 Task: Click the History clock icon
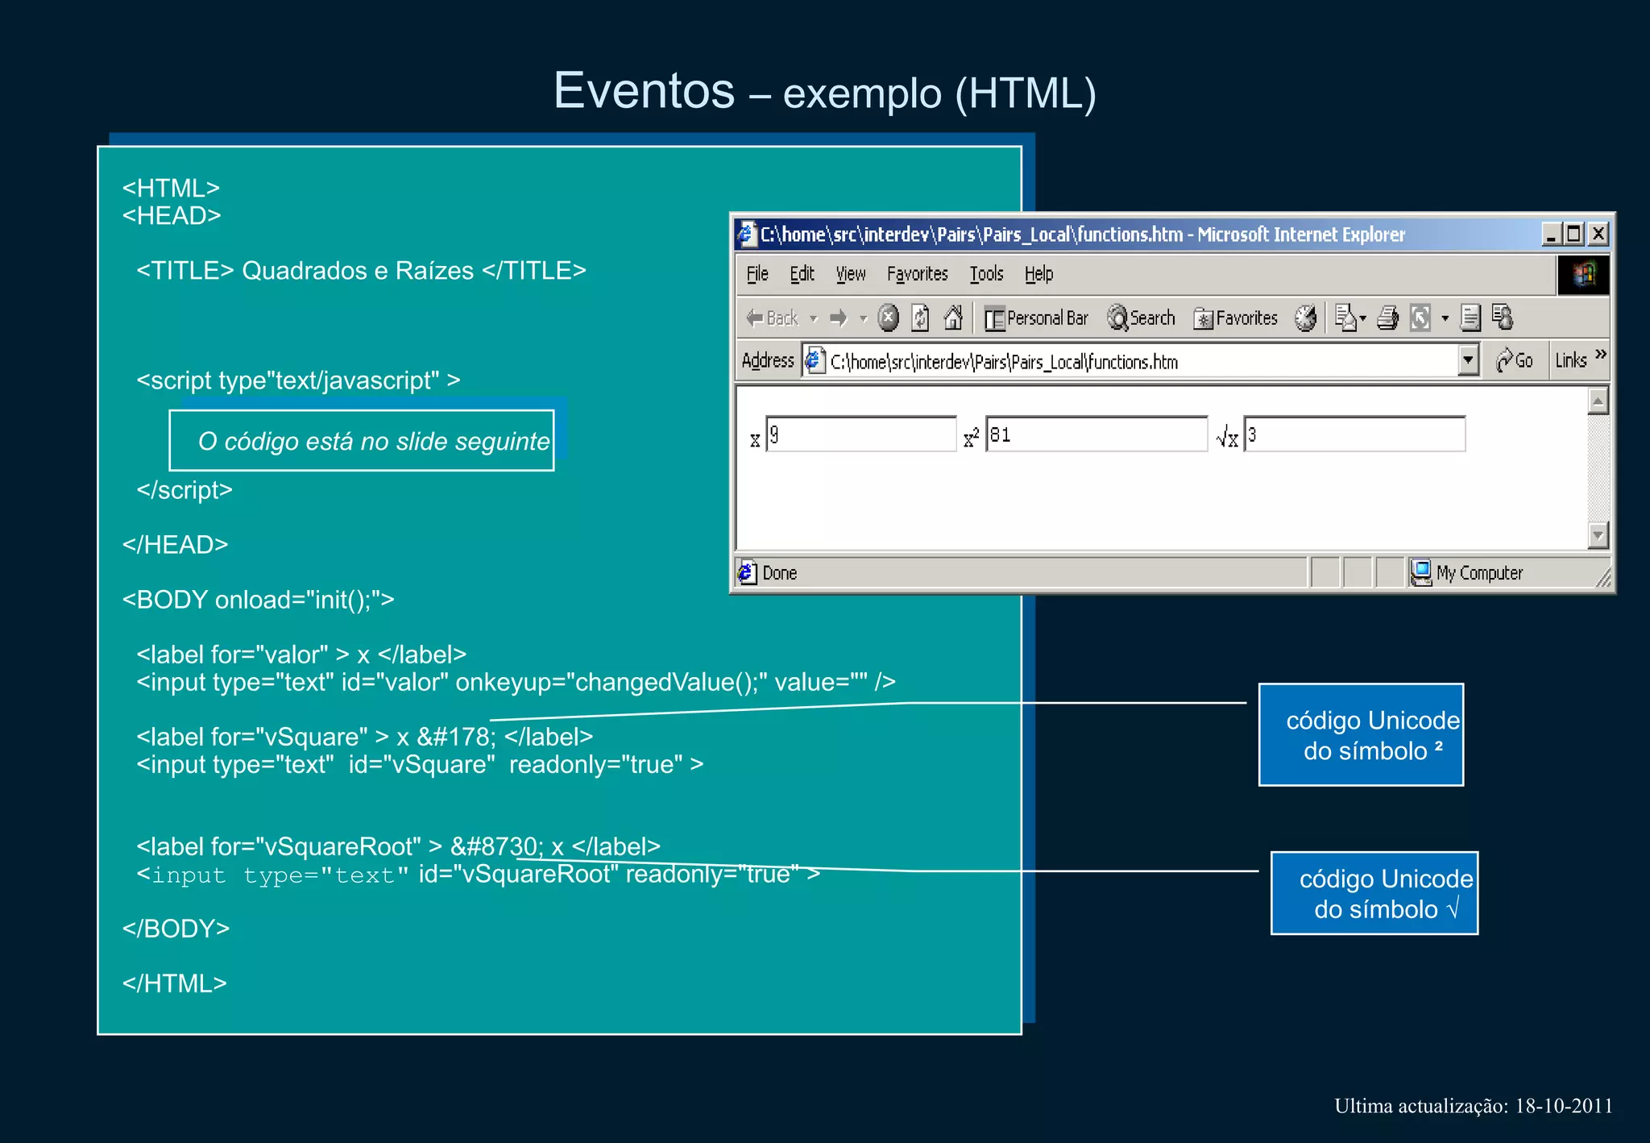pyautogui.click(x=1306, y=318)
